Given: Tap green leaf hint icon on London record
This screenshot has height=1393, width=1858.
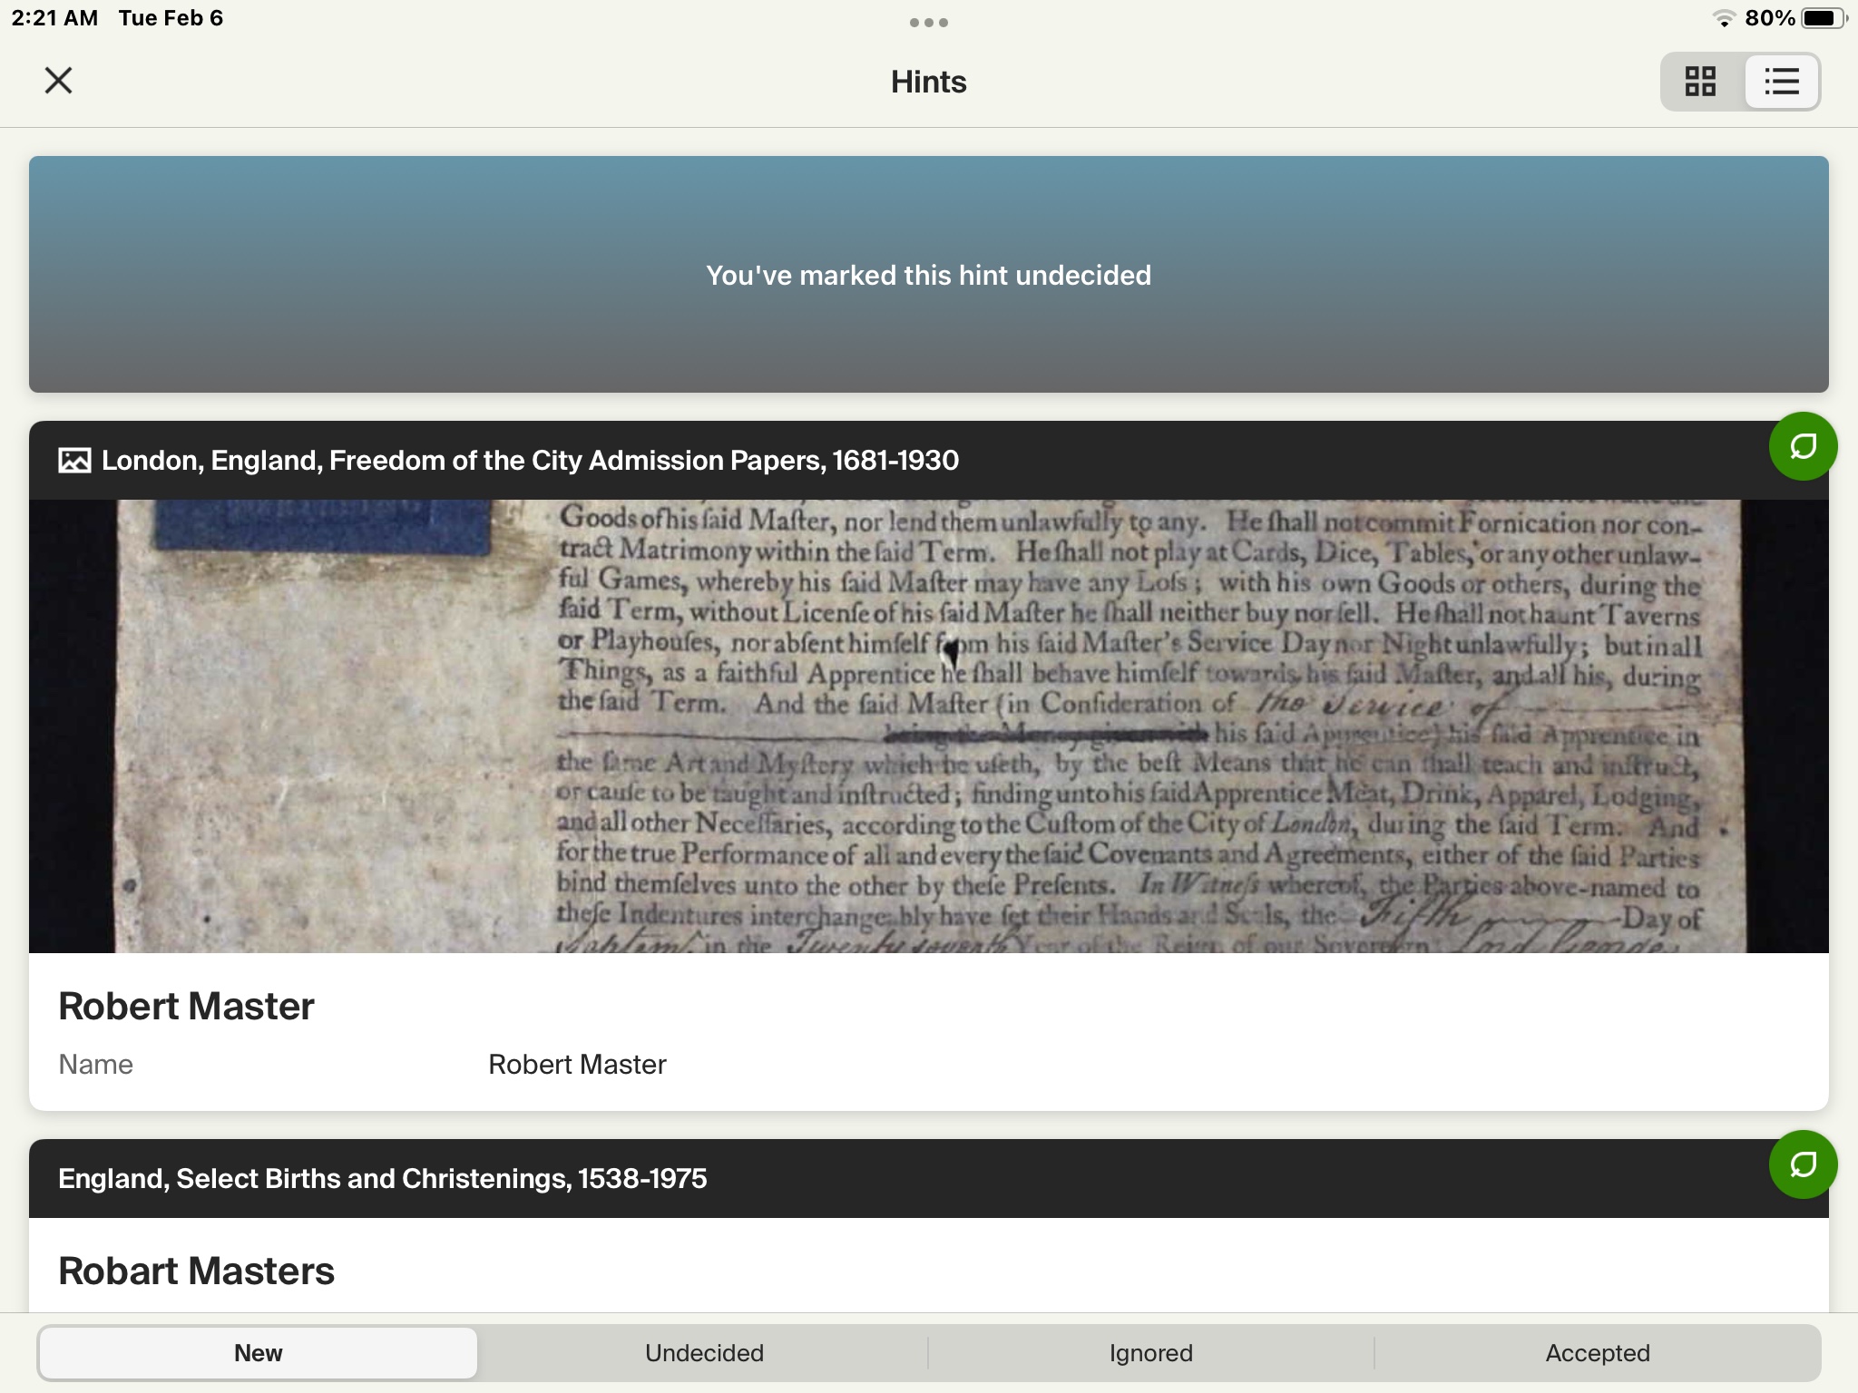Looking at the screenshot, I should click(x=1802, y=446).
